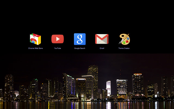Click the "YouTube" label text
This screenshot has width=174, height=109.
click(57, 48)
